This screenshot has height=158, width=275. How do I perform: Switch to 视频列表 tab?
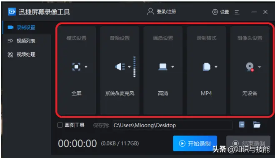27,41
